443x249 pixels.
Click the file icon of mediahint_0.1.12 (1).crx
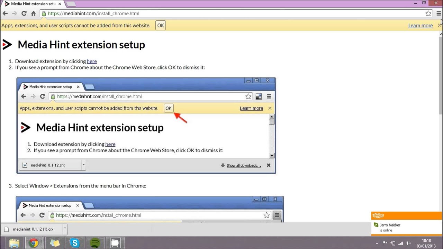coord(6,229)
